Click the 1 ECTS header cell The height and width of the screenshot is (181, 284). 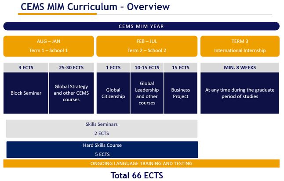[x=113, y=67]
